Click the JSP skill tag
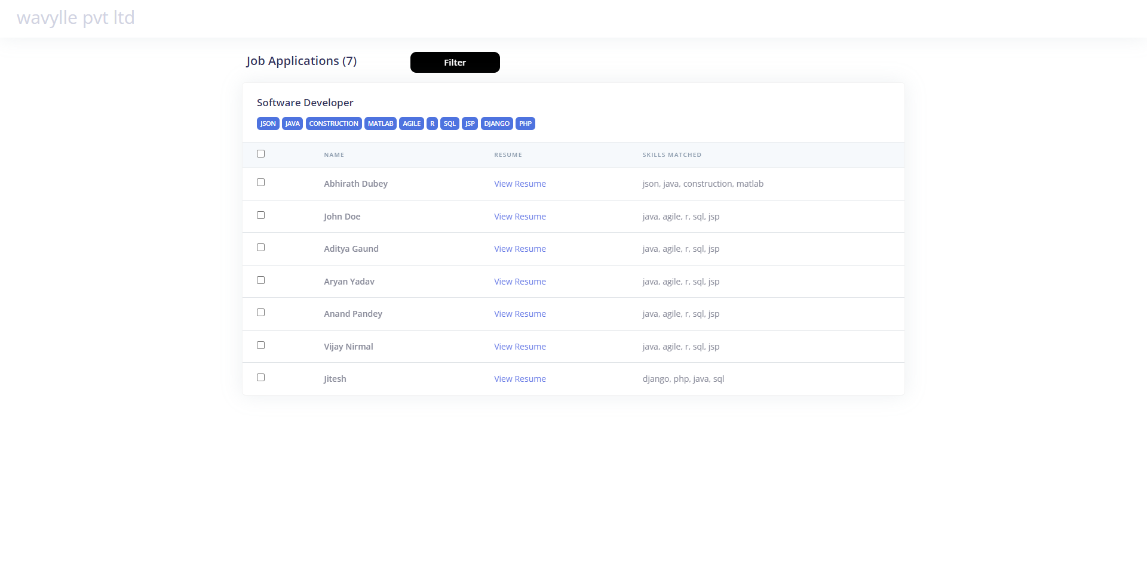This screenshot has width=1147, height=565. 470,124
